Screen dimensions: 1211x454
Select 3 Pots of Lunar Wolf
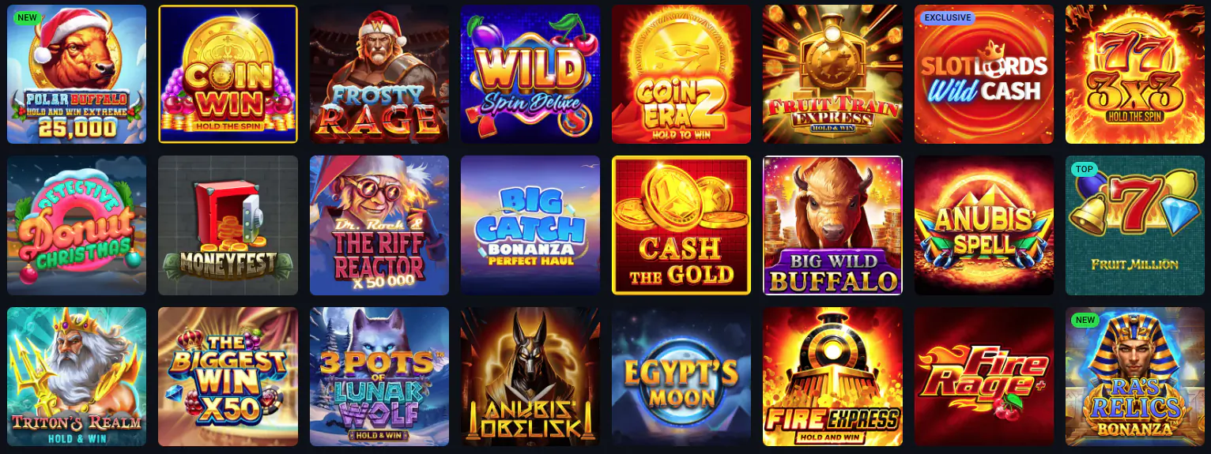pos(379,377)
